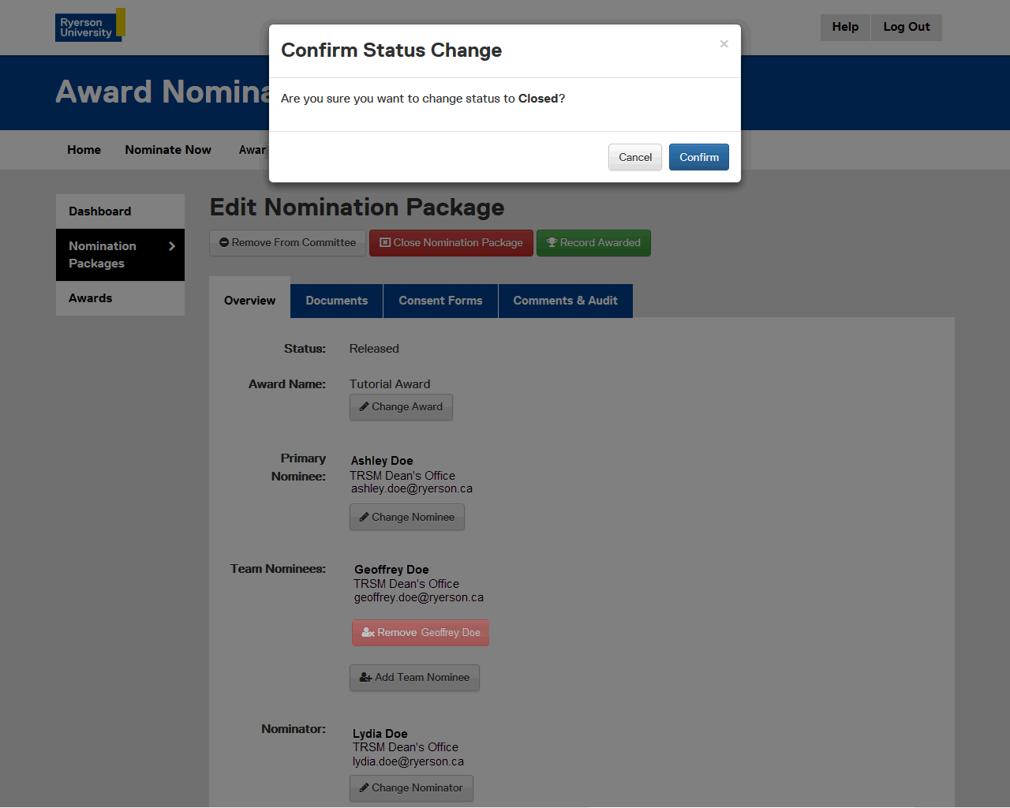Open the Consent Forms tab
This screenshot has height=808, width=1010.
pos(440,301)
